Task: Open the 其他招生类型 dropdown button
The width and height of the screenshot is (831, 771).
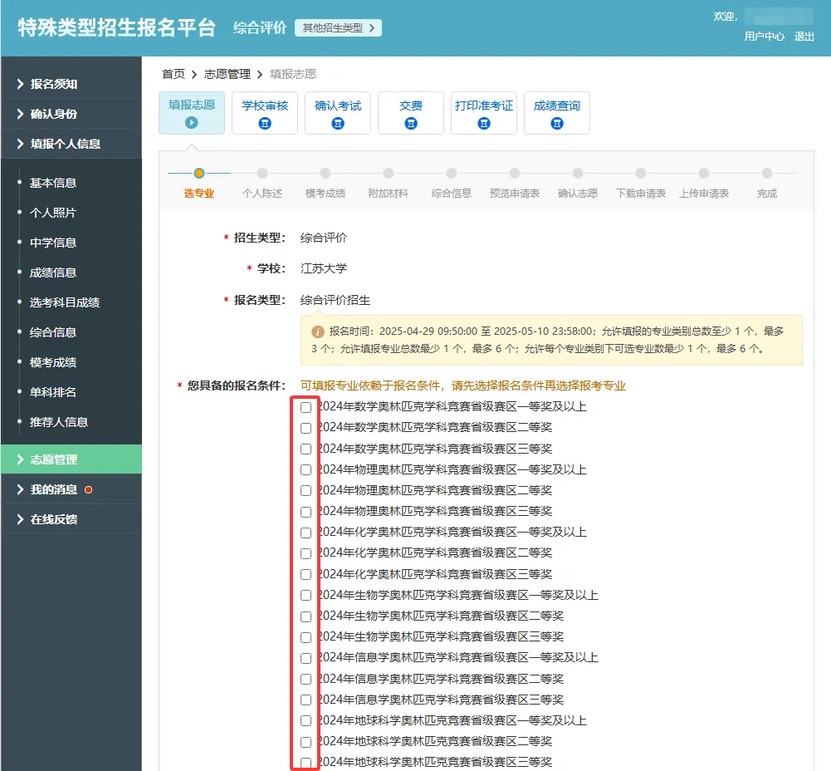Action: tap(338, 28)
